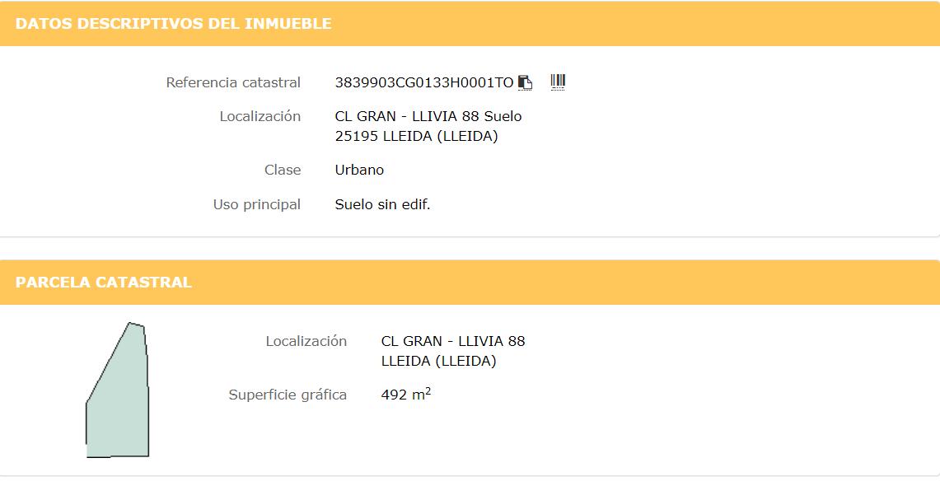
Task: Select the reference number 3839903CG0133H0001TO
Action: point(423,82)
